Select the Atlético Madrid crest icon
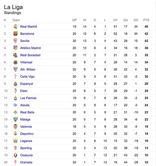156x166 pixels. point(15,48)
